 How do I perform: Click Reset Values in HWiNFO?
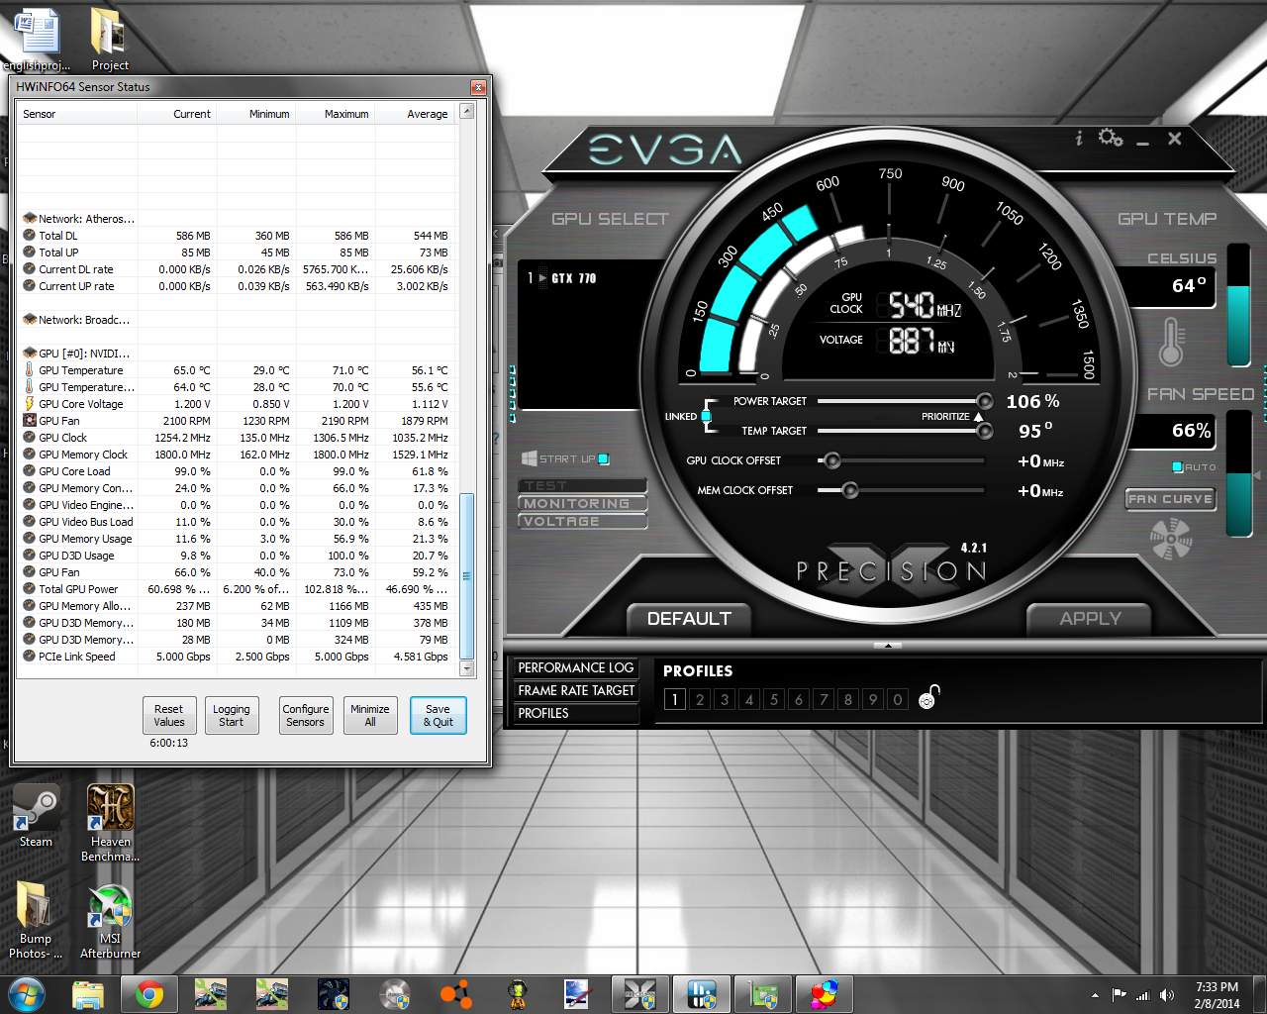click(169, 715)
